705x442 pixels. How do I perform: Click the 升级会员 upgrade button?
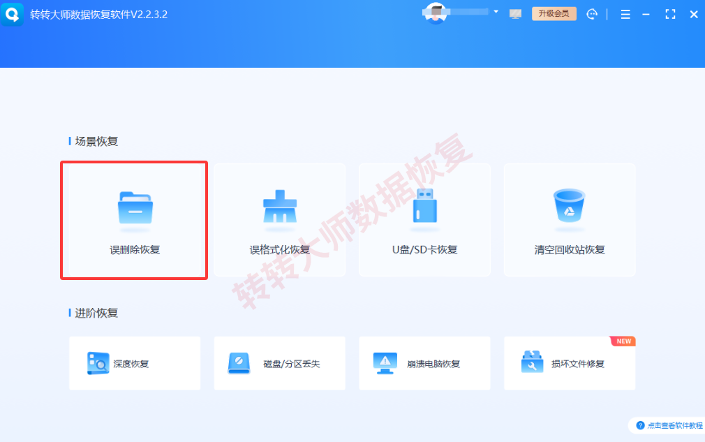pyautogui.click(x=554, y=13)
